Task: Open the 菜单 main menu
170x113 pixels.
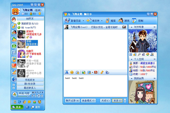Action: [x=17, y=107]
